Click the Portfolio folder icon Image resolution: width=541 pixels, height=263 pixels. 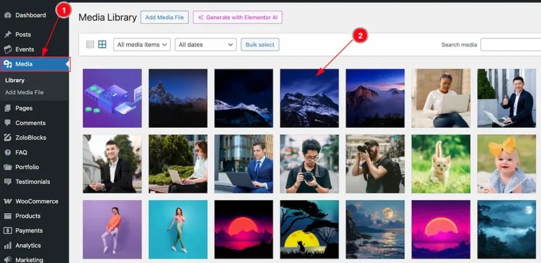pyautogui.click(x=7, y=167)
